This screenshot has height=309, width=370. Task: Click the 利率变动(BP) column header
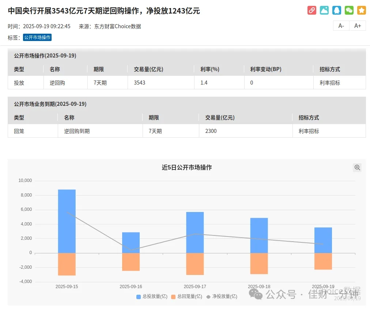[x=266, y=69]
